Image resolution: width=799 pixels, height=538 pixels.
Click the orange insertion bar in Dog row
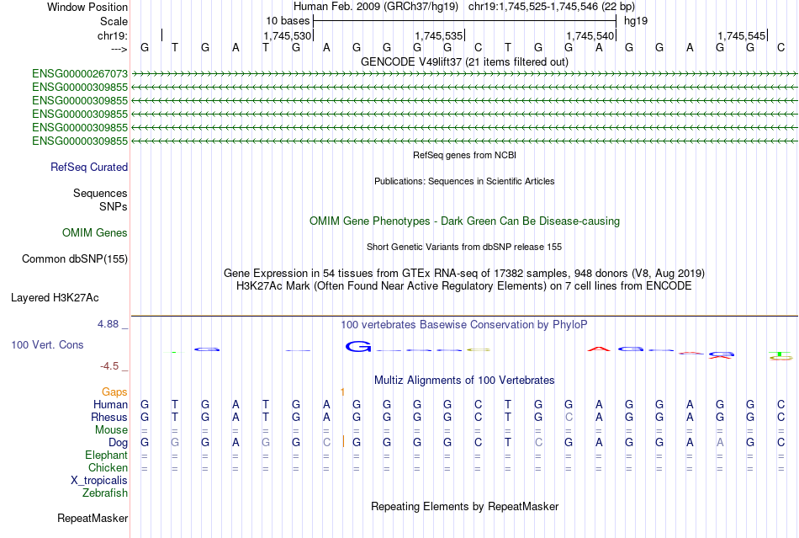point(343,442)
